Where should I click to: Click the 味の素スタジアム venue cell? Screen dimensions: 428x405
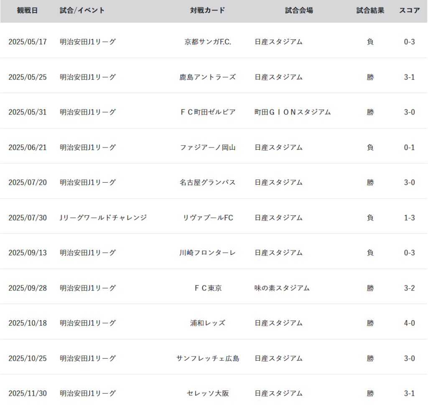pyautogui.click(x=282, y=288)
